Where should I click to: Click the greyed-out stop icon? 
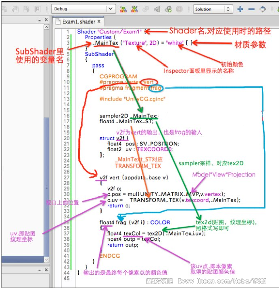[x=179, y=9]
